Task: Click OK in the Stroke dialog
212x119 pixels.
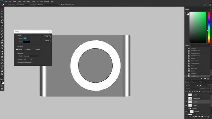Action: pyautogui.click(x=47, y=37)
